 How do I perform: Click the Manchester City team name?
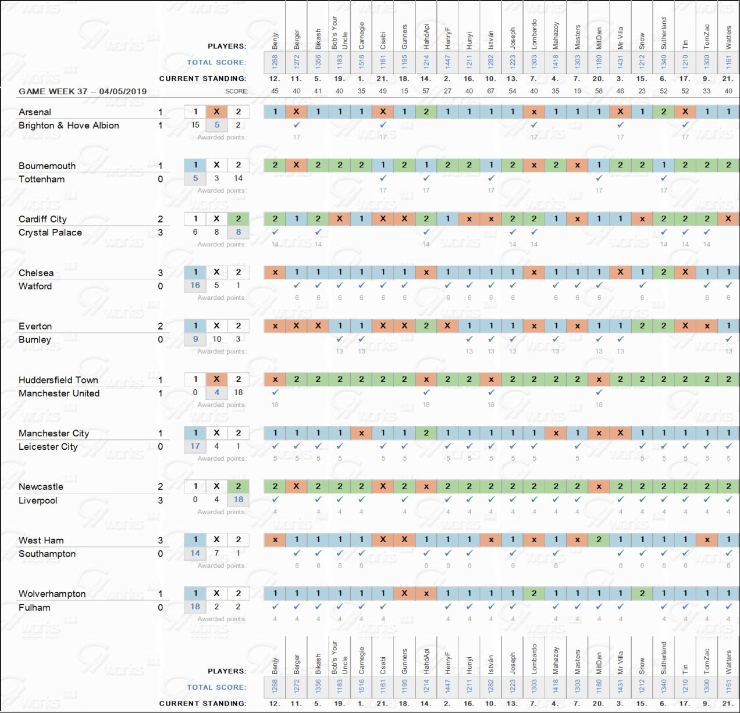(54, 433)
